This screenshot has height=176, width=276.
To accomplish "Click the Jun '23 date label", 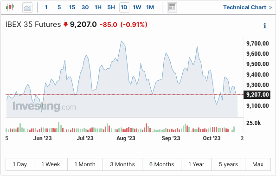I will click(x=42, y=138).
